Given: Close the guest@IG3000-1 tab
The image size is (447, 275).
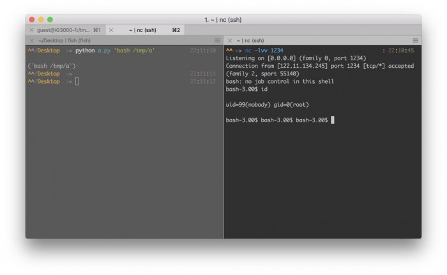Looking at the screenshot, I should (31, 30).
